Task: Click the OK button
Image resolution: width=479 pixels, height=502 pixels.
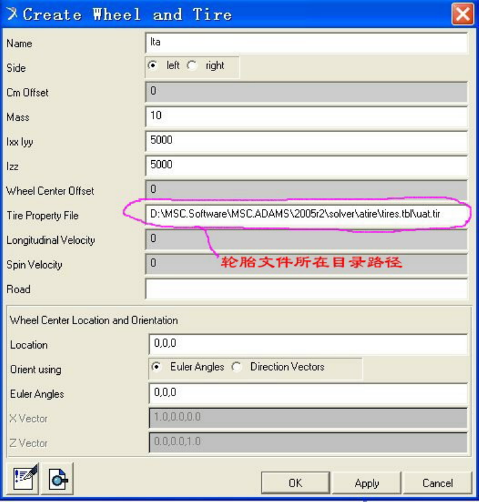Action: click(x=295, y=483)
